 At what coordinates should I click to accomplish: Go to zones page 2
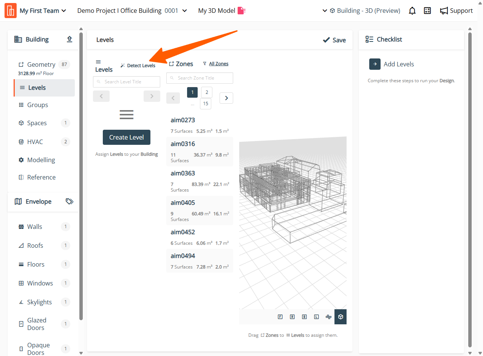click(x=207, y=92)
